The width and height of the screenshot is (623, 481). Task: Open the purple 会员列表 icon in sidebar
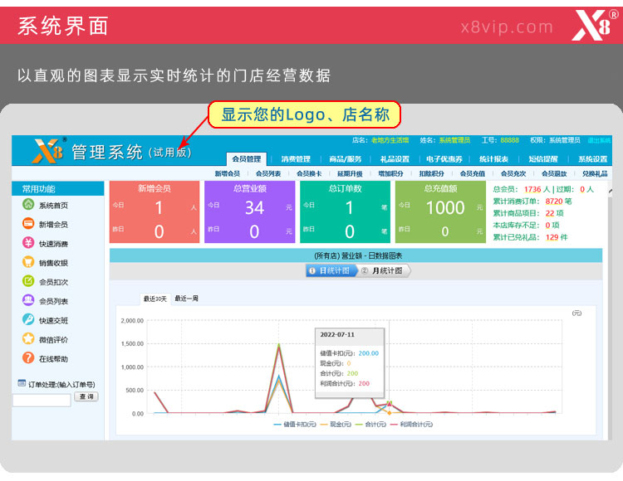[28, 299]
